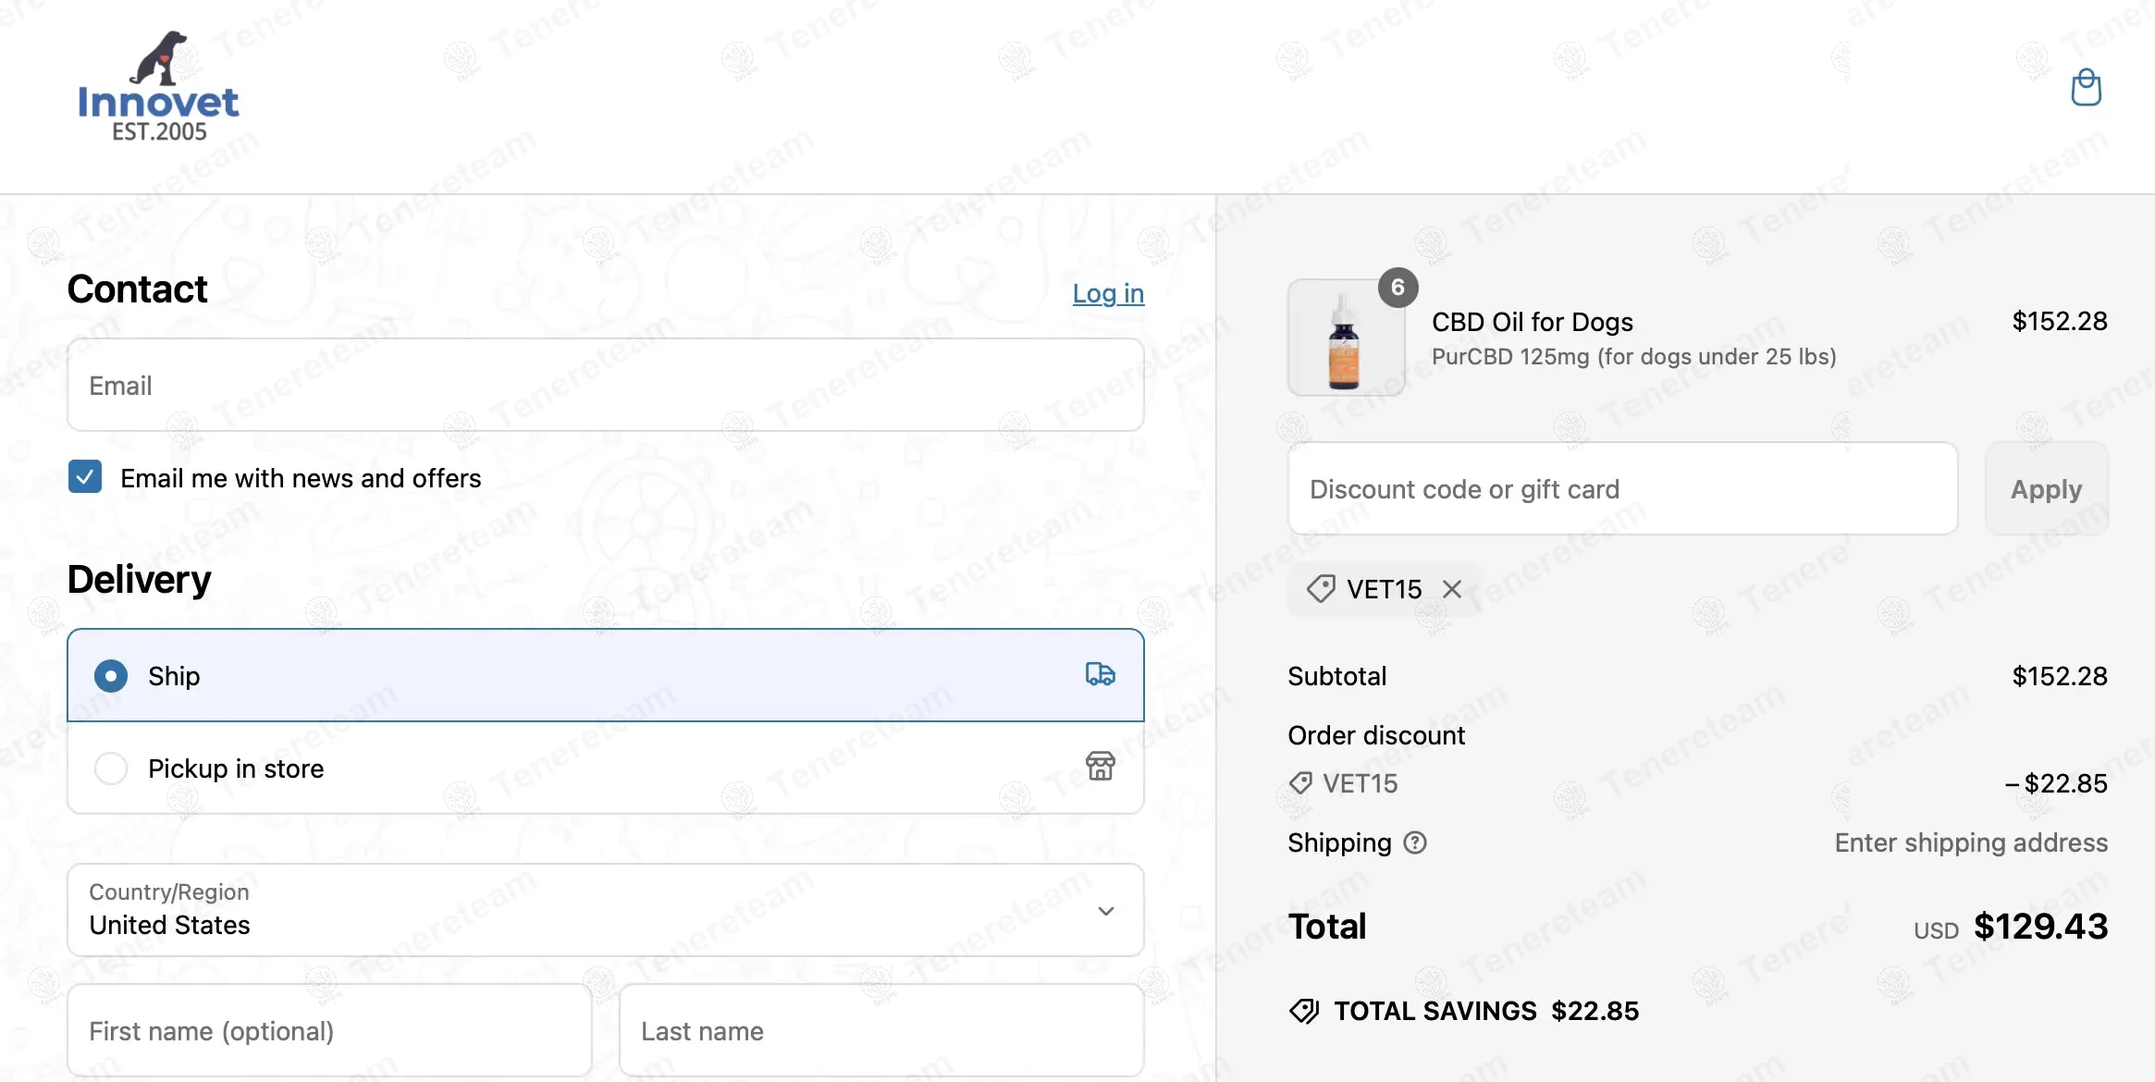The image size is (2155, 1082).
Task: Remove the VET15 discount code tag
Action: click(1452, 589)
